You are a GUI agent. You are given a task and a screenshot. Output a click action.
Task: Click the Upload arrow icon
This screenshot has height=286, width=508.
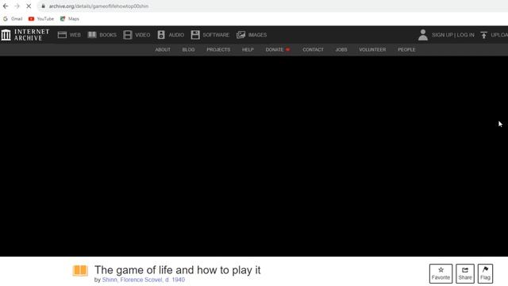483,35
